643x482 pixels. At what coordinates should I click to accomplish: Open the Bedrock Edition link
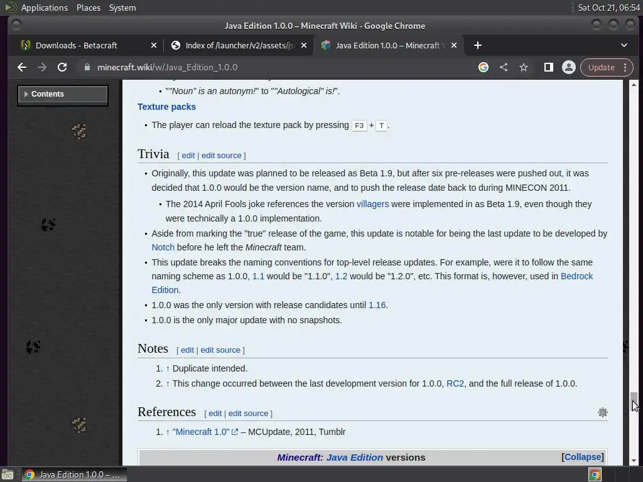coord(576,277)
